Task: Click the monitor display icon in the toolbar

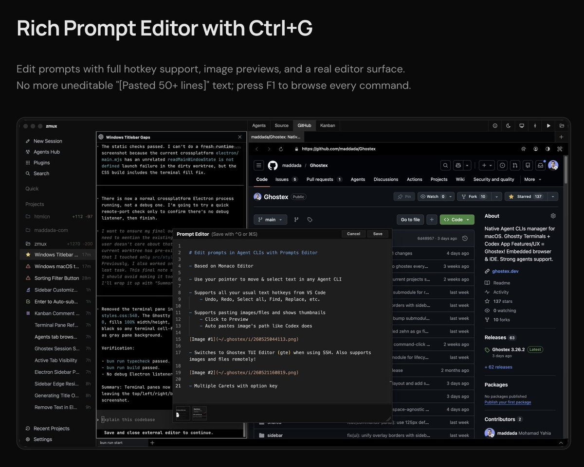Action: 522,125
